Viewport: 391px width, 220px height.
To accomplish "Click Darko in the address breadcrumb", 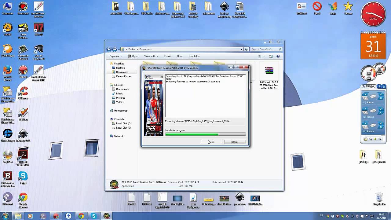I will [131, 49].
